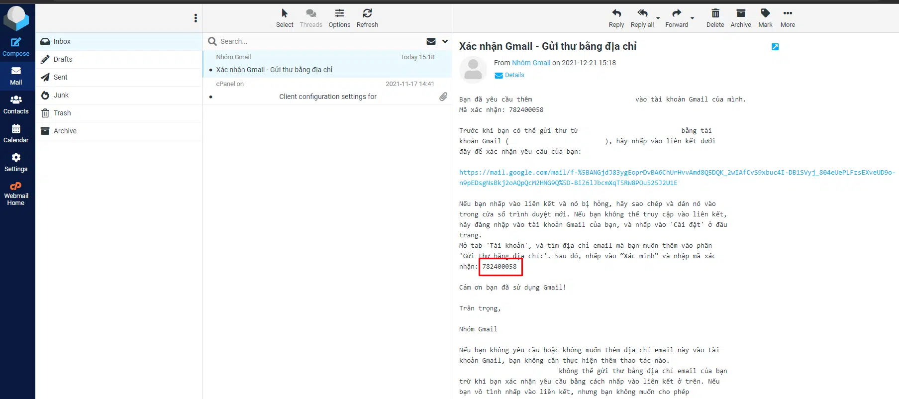
Task: Click the Refresh mail list icon
Action: 367,18
